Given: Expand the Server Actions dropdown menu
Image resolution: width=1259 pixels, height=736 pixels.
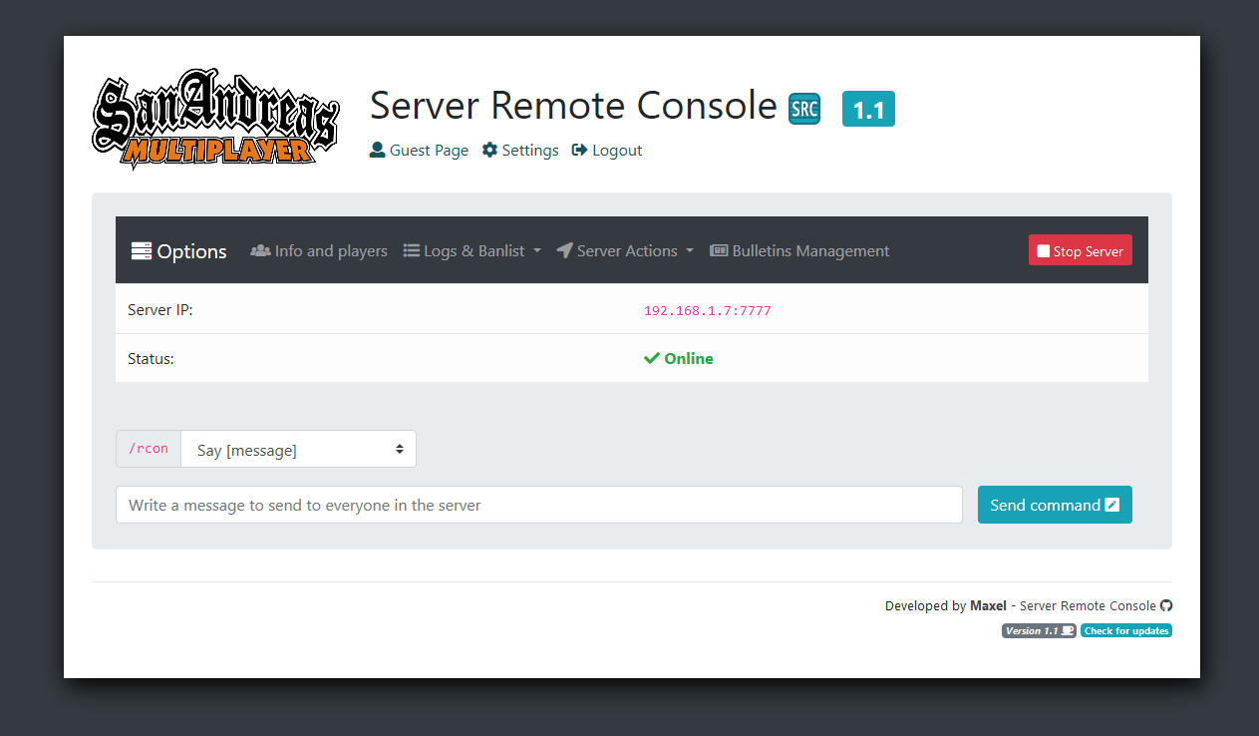Looking at the screenshot, I should coord(625,251).
